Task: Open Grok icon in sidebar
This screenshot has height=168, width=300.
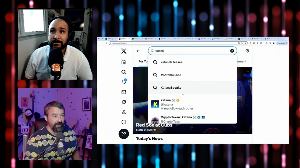Action: click(124, 102)
